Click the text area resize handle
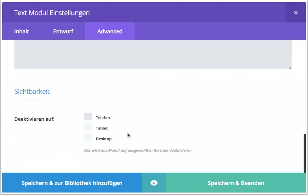The height and width of the screenshot is (195, 308). pyautogui.click(x=290, y=67)
